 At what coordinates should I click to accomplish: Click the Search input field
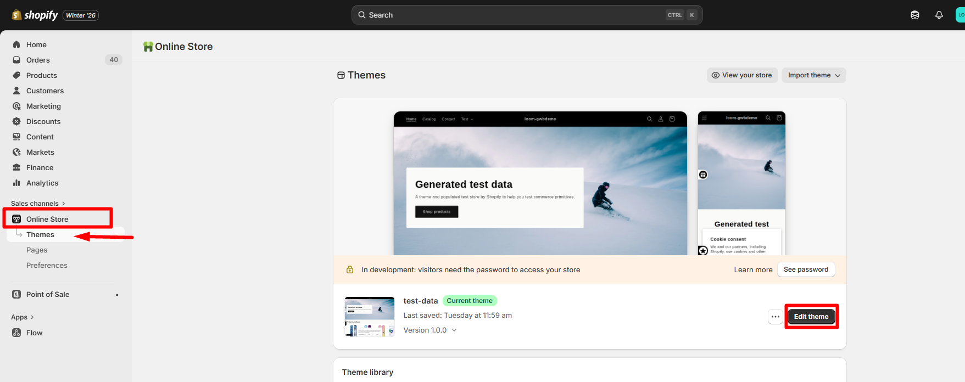[x=511, y=15]
